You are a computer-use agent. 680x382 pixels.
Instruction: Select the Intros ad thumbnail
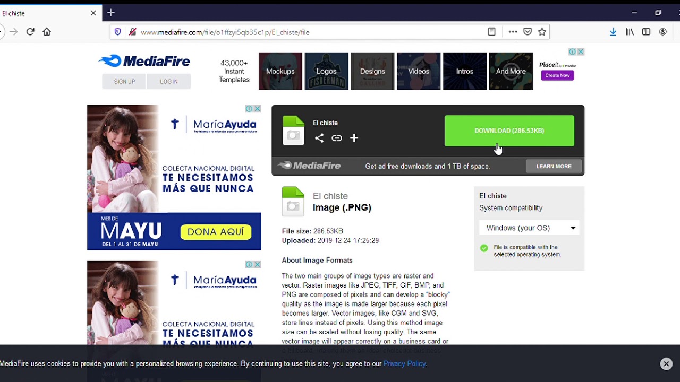click(465, 71)
